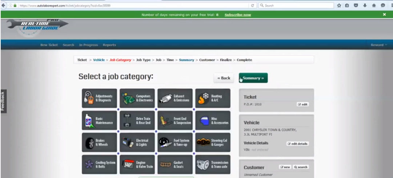Dismiss the free trial banner

tap(384, 15)
